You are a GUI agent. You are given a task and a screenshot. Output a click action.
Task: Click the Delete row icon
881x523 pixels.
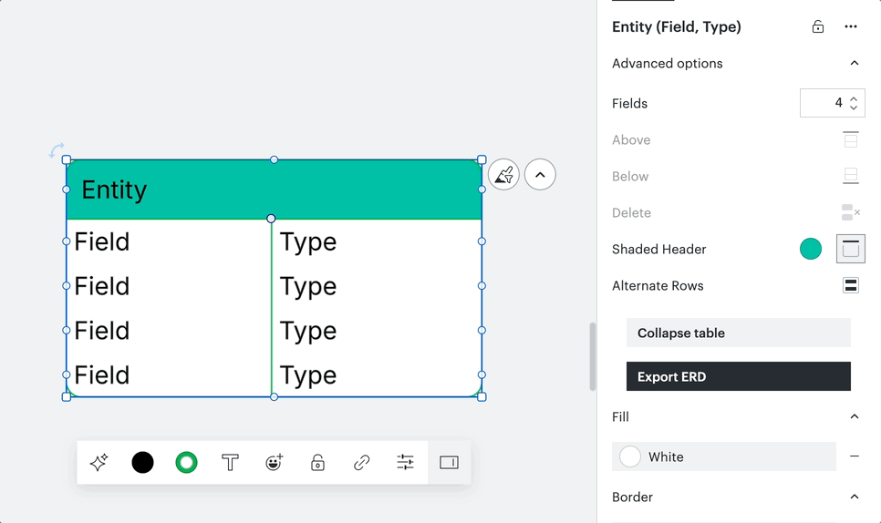click(851, 212)
